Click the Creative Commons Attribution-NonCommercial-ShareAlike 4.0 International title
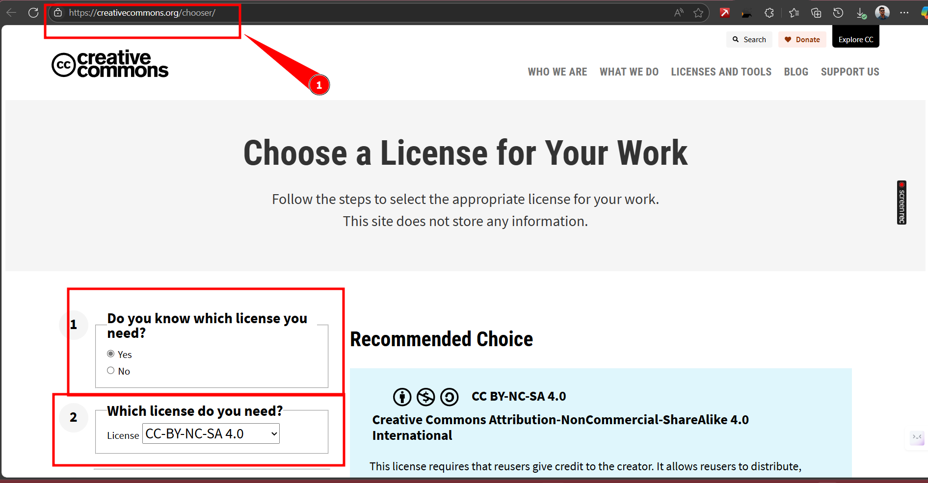The image size is (928, 483). point(560,428)
